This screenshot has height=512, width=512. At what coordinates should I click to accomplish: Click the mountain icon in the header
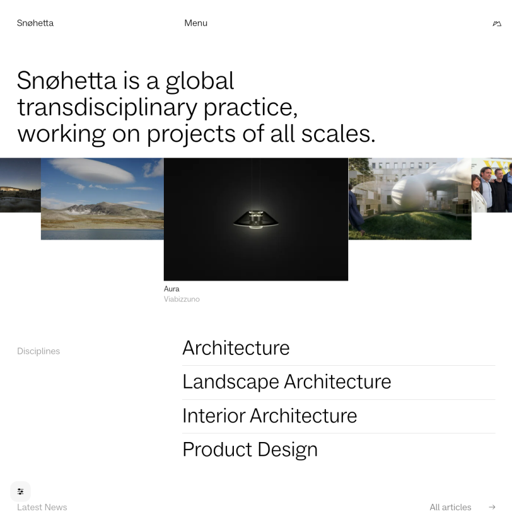click(x=497, y=23)
